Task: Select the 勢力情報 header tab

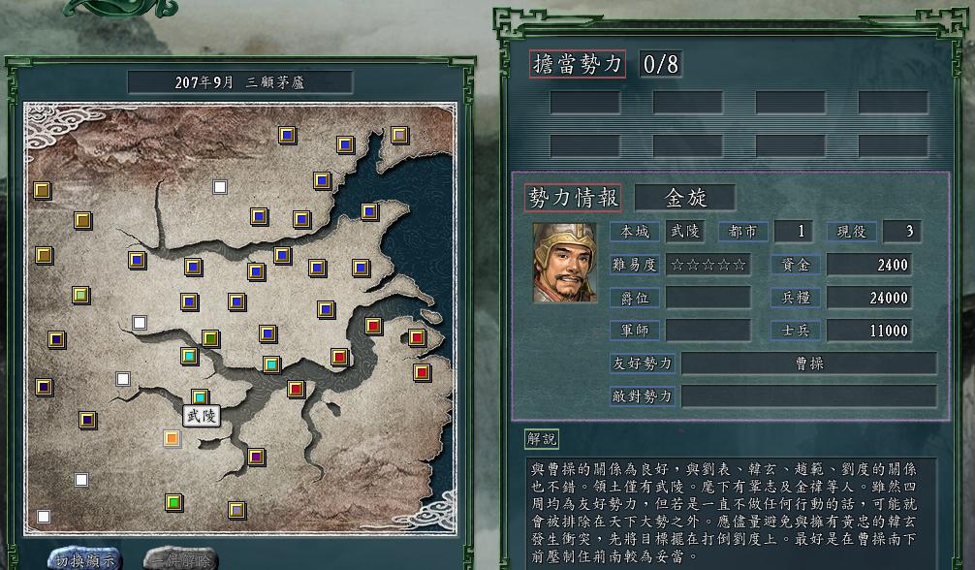Action: pyautogui.click(x=573, y=198)
